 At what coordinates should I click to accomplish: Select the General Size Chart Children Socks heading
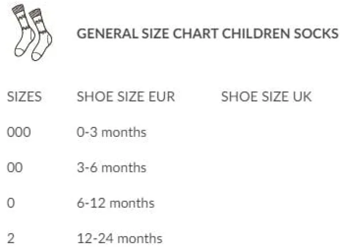pos(208,34)
